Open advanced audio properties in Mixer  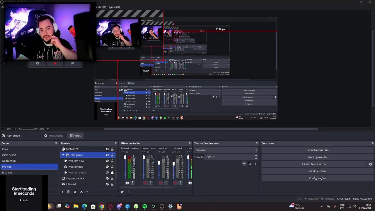[122, 192]
